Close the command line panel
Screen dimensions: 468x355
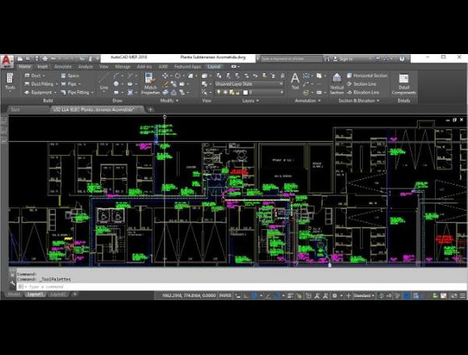12,274
